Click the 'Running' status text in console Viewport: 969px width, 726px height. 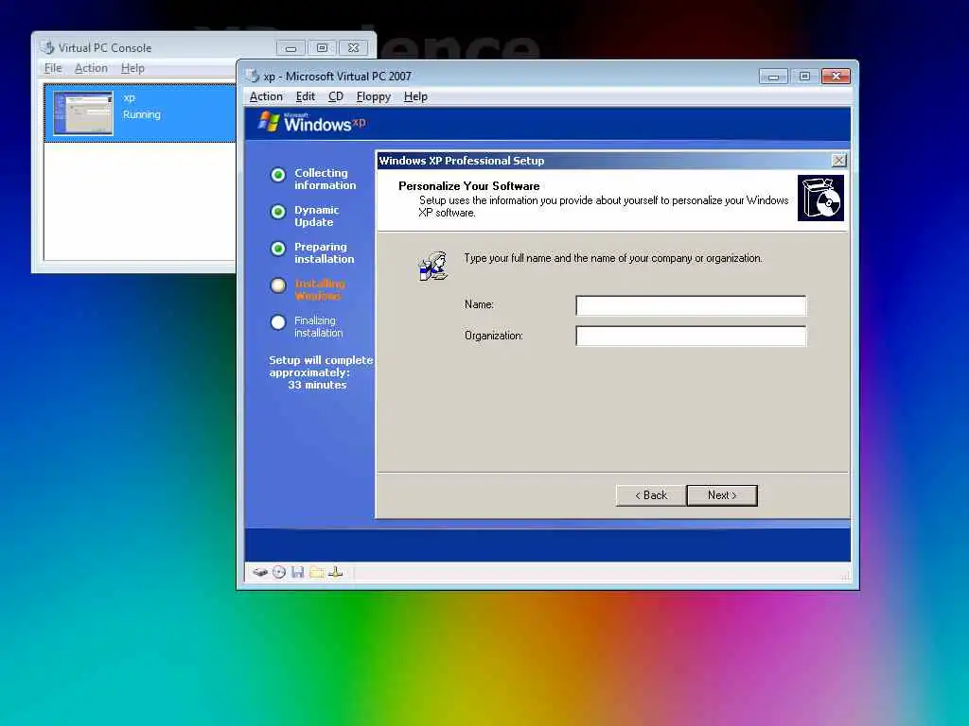pyautogui.click(x=142, y=114)
